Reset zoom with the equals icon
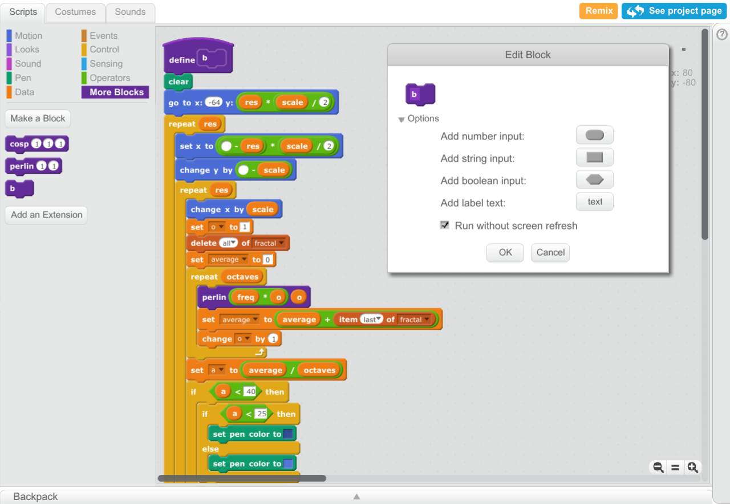The height and width of the screenshot is (504, 730). pyautogui.click(x=675, y=468)
